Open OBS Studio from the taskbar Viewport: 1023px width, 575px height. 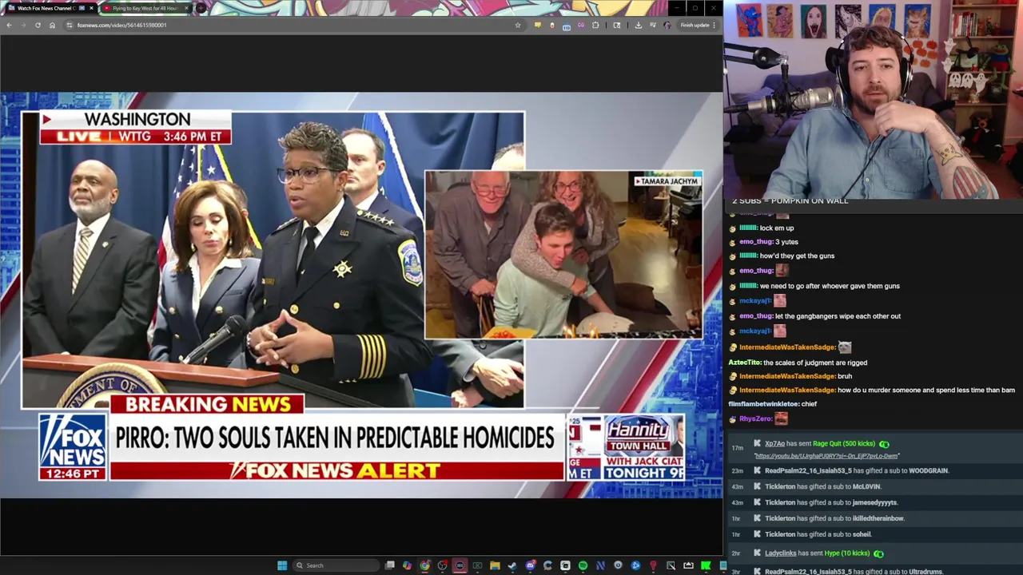[x=442, y=565]
